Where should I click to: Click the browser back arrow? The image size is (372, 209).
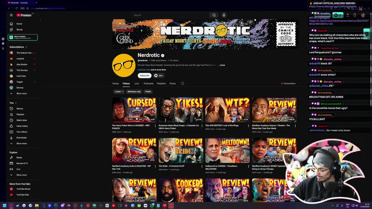tap(9, 8)
